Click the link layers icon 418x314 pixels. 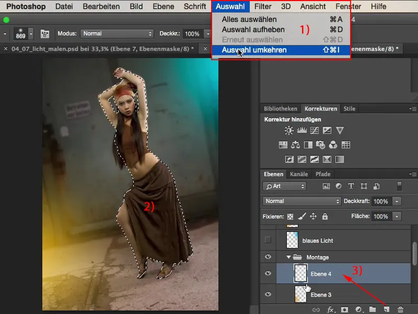tap(316, 310)
